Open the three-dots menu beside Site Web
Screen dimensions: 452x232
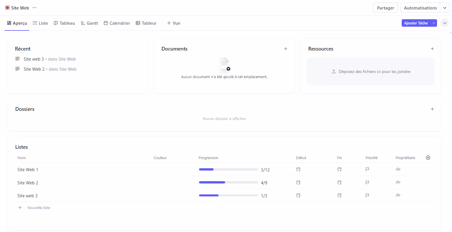click(35, 8)
